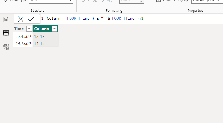Cancel the formula with X icon
The image size is (223, 123).
click(x=20, y=19)
